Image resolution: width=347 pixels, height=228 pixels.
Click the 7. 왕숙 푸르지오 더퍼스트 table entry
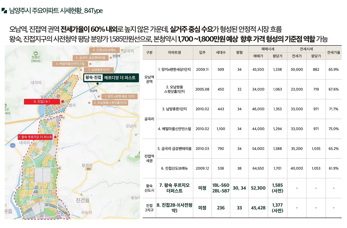[174, 188]
